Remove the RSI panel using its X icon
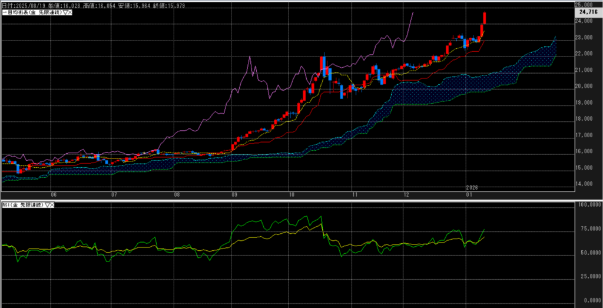Viewport: 603px width, 308px height. (52, 204)
